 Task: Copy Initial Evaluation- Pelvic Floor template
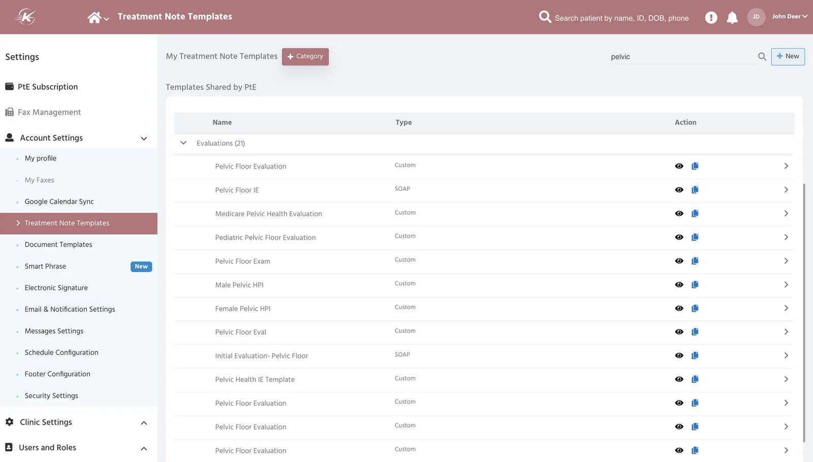coord(695,355)
